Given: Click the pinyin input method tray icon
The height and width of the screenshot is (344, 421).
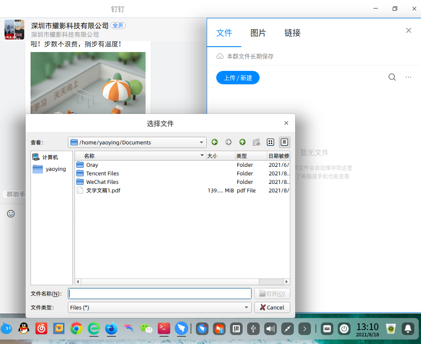Looking at the screenshot, I should coord(236,328).
